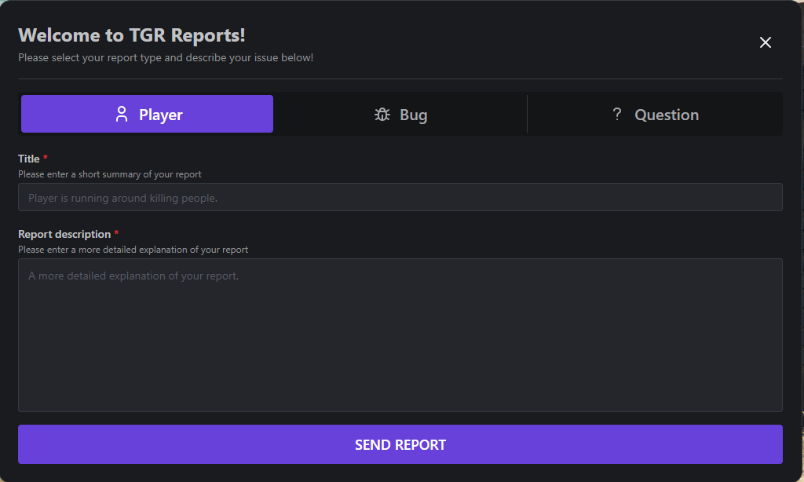This screenshot has height=482, width=804.
Task: Select the Player report type tab
Action: [147, 114]
